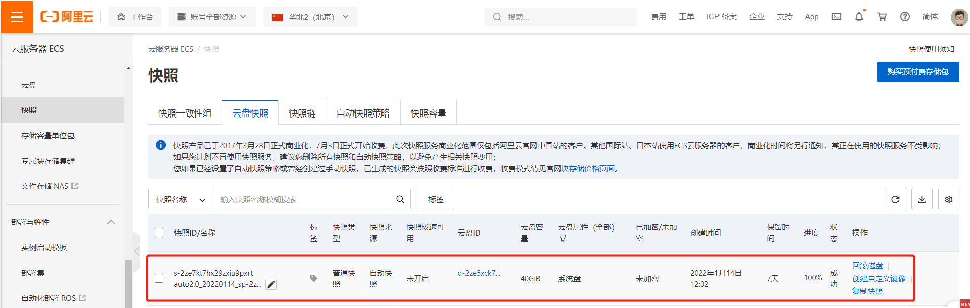Open the shopping cart

882,17
